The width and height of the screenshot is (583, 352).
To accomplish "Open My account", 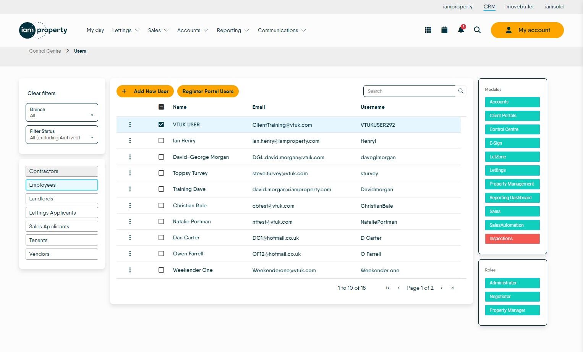I will coord(527,30).
